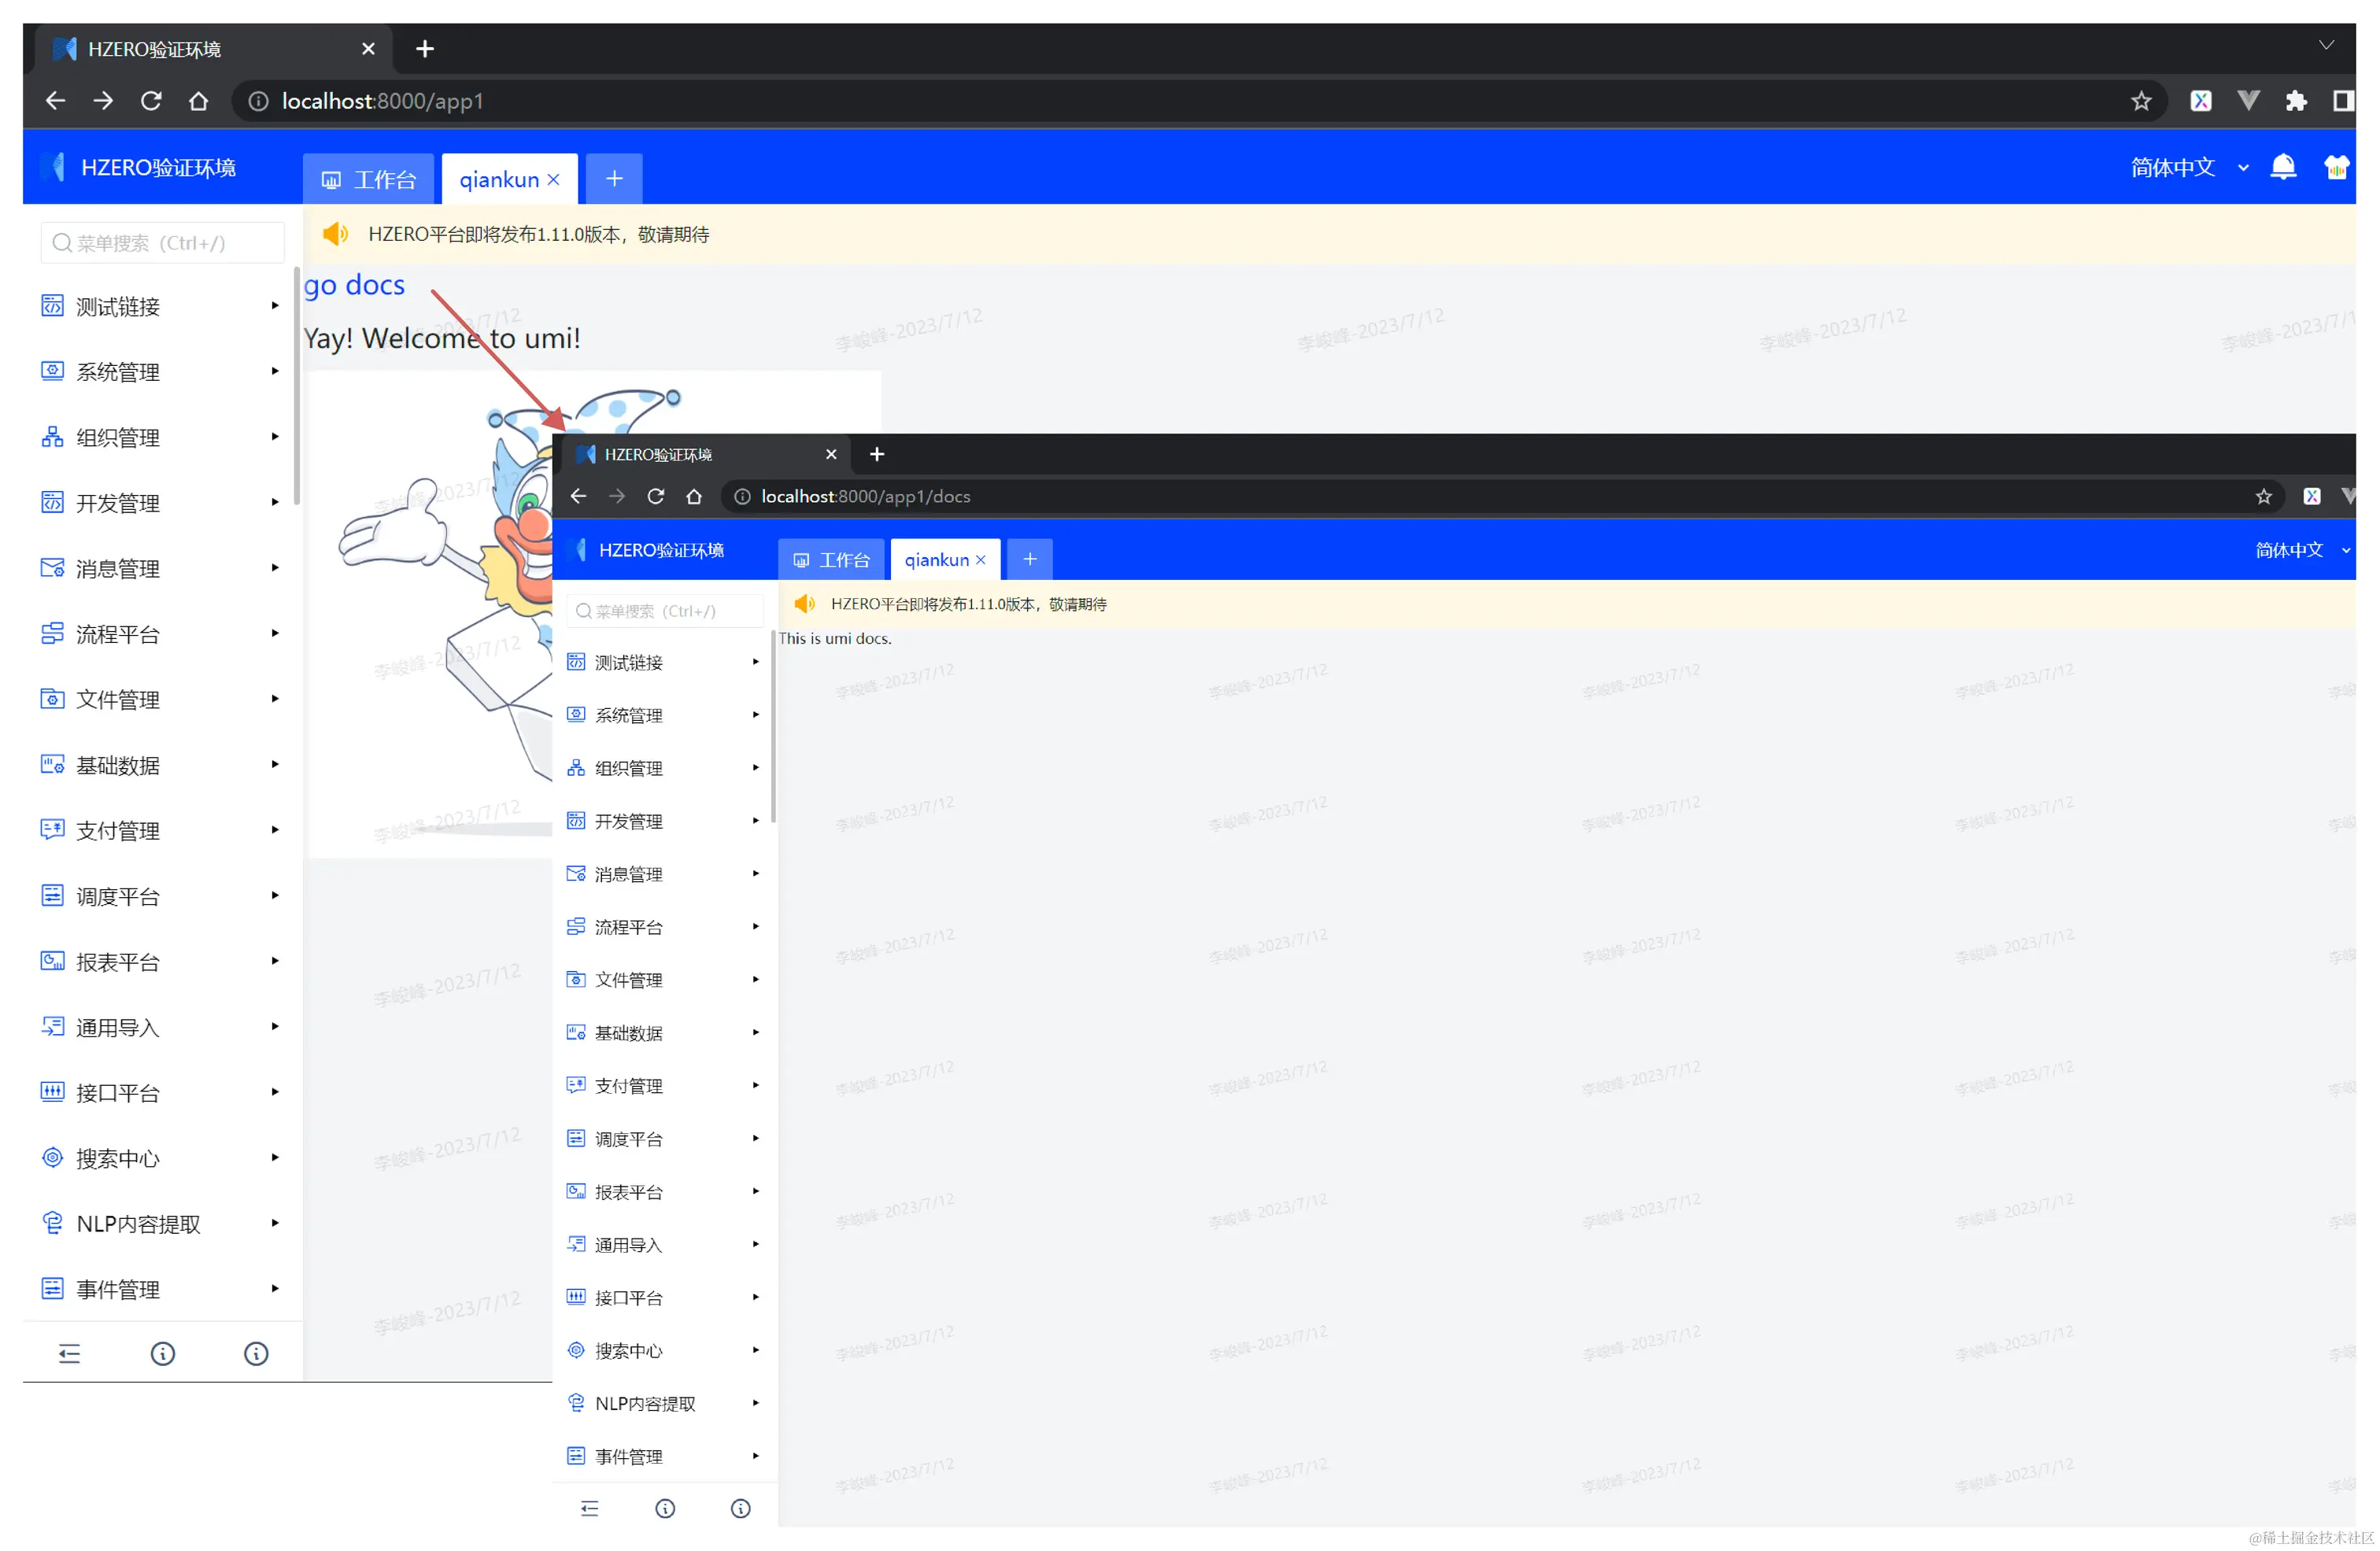This screenshot has height=1551, width=2380.
Task: Switch to the 工作台 tab in outer app
Action: coord(369,180)
